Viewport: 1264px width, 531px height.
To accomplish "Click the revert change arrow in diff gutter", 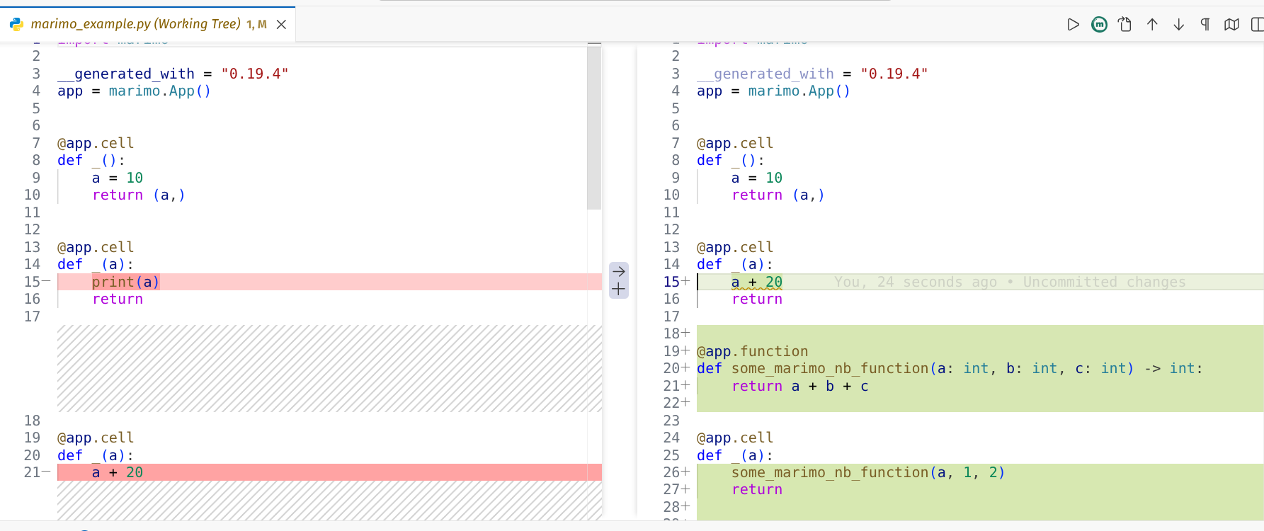I will tap(619, 271).
